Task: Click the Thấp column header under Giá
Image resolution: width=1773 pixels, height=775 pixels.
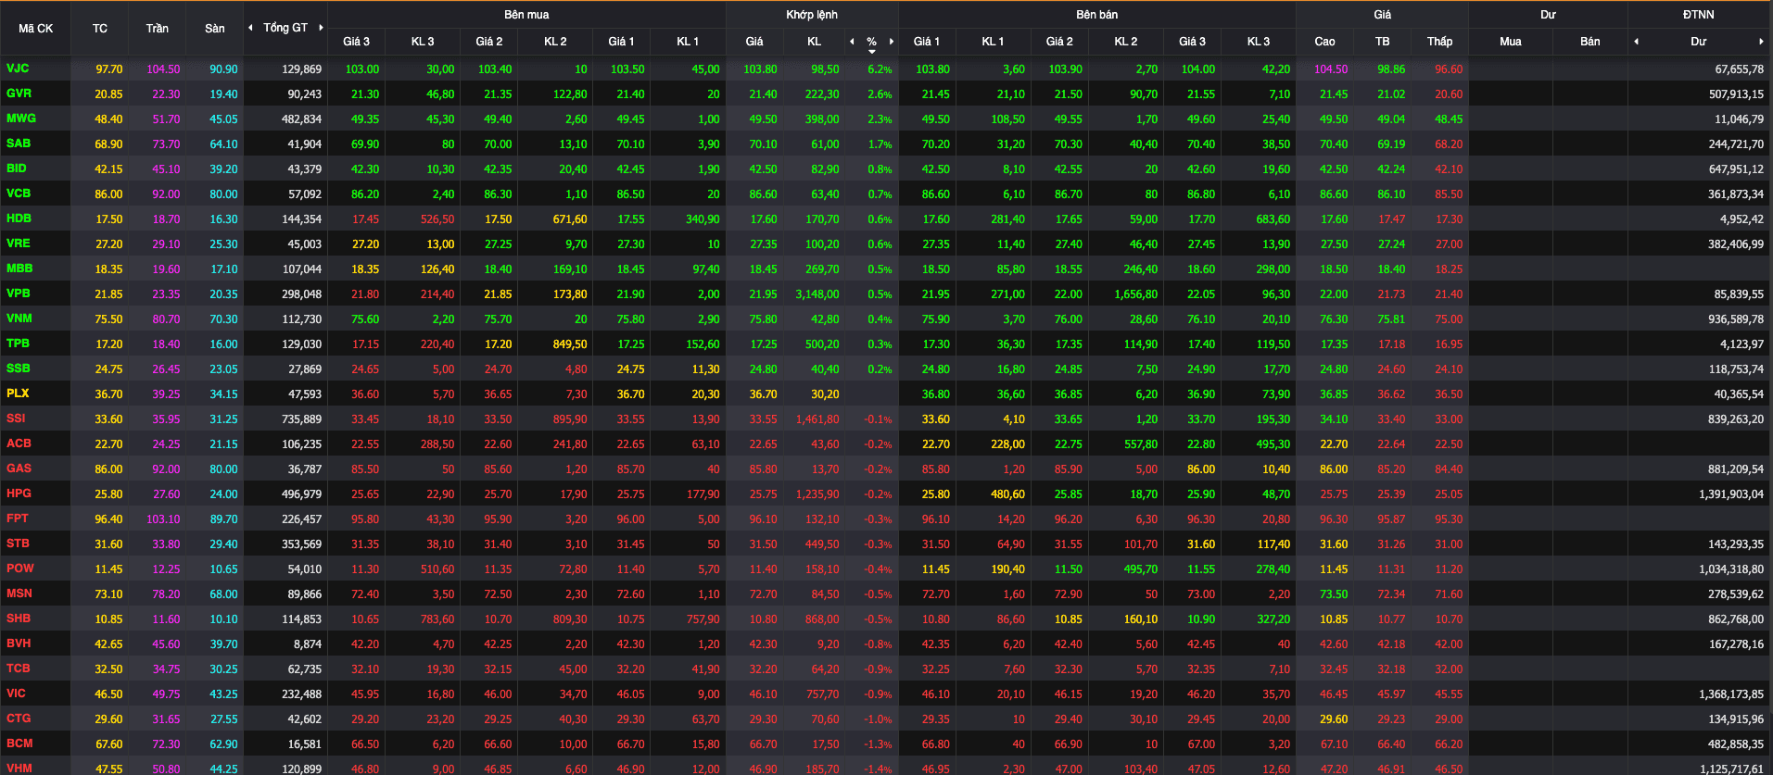Action: (1440, 42)
